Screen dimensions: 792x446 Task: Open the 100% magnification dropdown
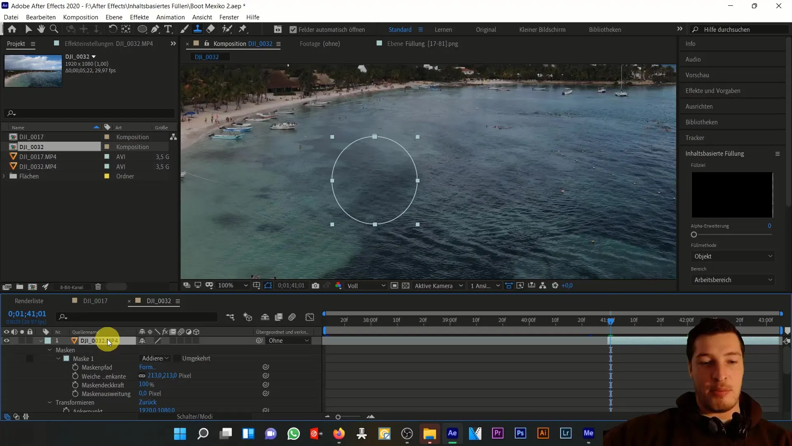[233, 286]
